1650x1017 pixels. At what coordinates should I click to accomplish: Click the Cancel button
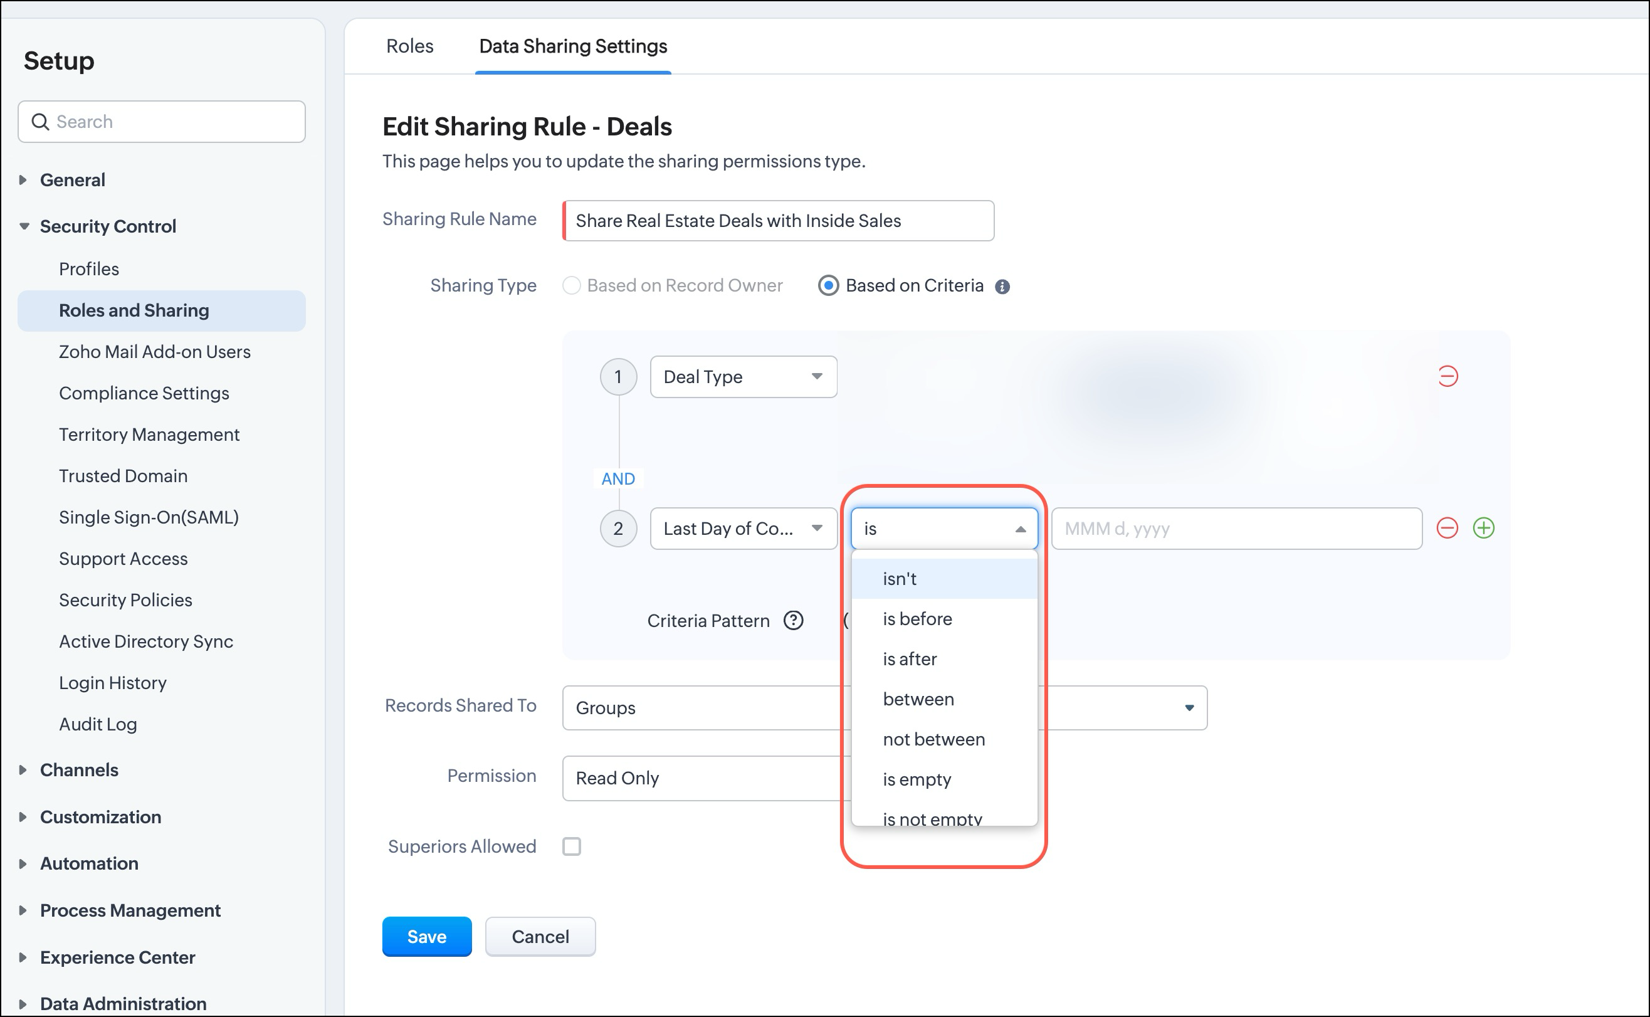[x=540, y=936]
